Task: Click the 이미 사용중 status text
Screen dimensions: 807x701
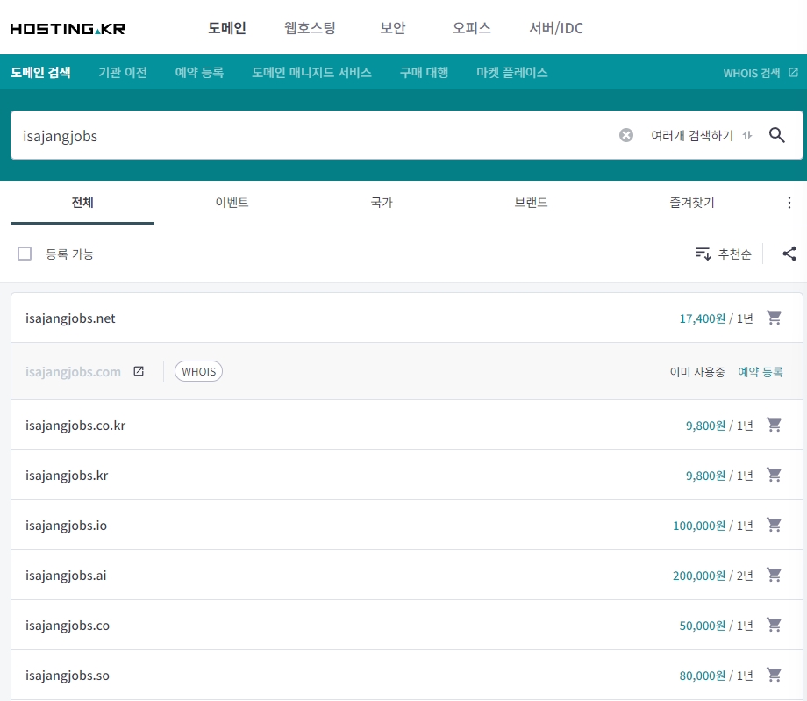Action: 697,372
